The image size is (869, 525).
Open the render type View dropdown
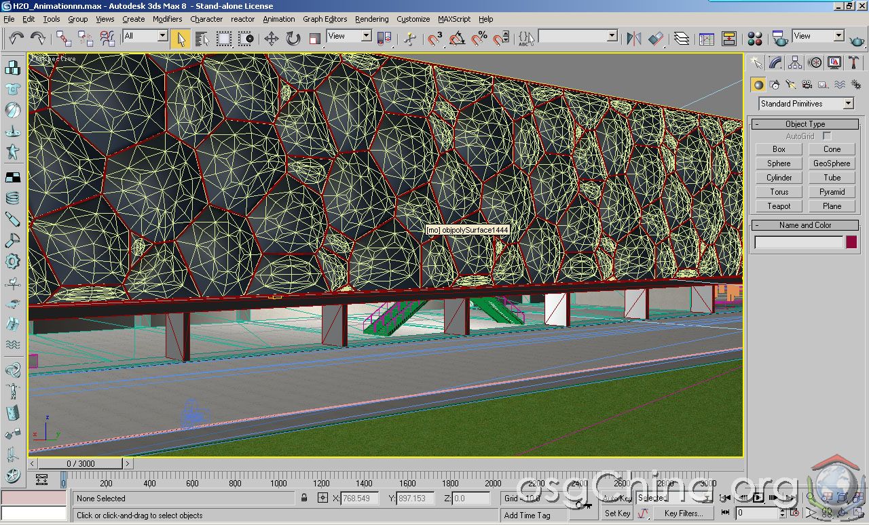(818, 36)
